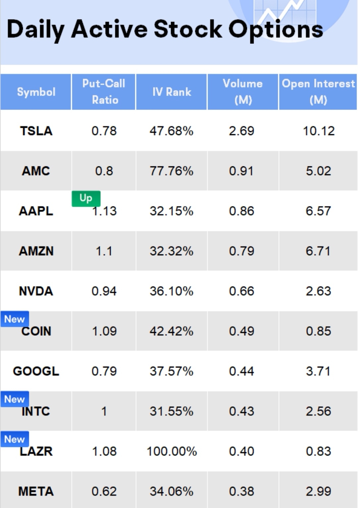
Task: Open the TSLA symbol row
Action: (36, 131)
